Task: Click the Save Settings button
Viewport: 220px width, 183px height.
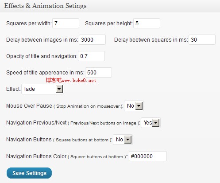Action: 29,173
